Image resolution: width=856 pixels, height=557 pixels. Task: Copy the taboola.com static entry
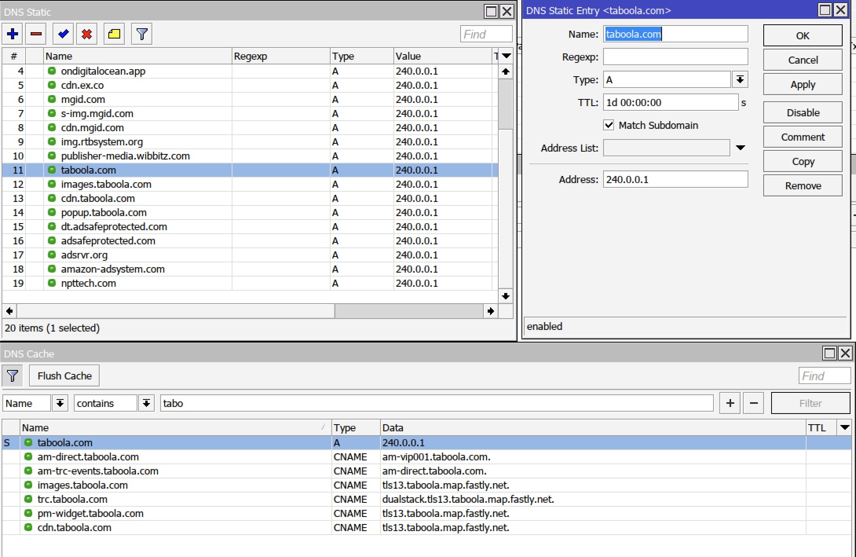click(x=803, y=161)
